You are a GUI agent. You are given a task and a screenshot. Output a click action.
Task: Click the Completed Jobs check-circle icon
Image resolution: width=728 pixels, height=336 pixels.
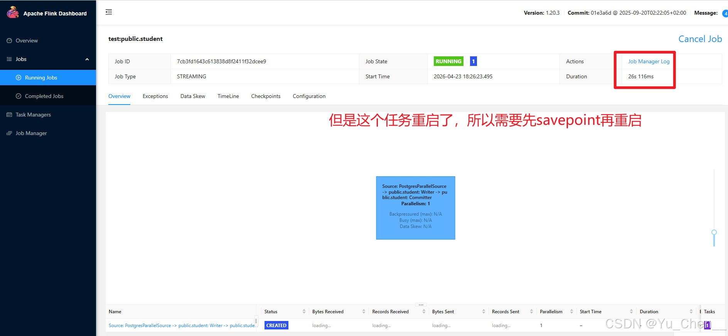tap(19, 96)
